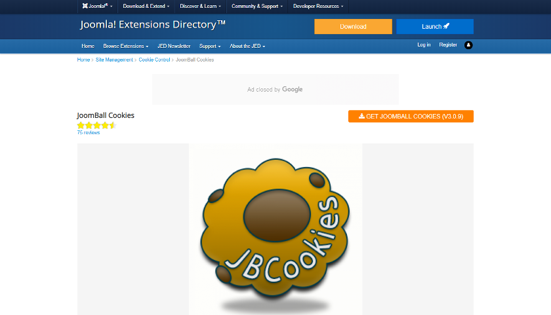Expand Download & Extend menu

[x=146, y=6]
